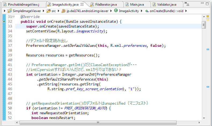Switch to the Validator.java tab
This screenshot has height=126, width=212.
(167, 5)
